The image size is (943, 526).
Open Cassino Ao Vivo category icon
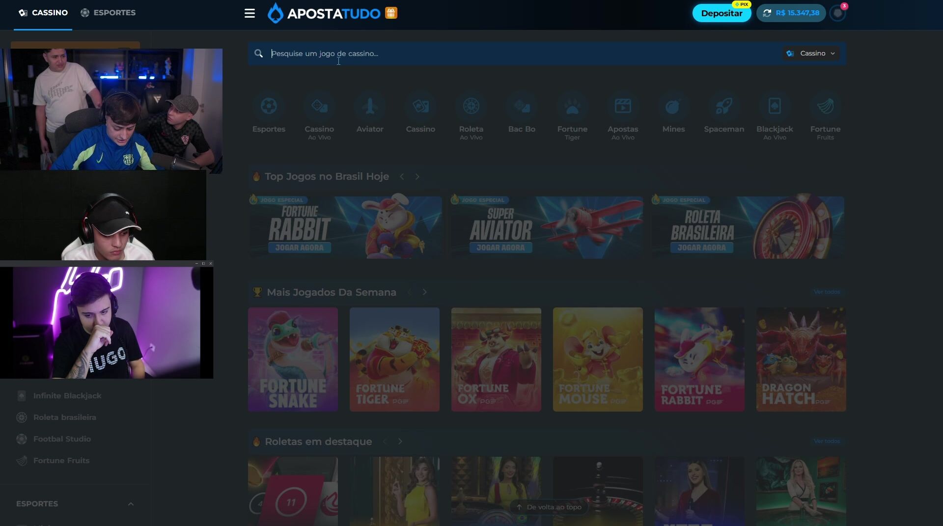point(319,106)
